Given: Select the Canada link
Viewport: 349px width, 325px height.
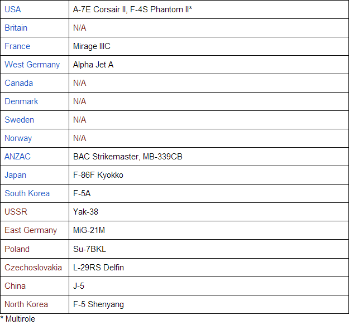Looking at the screenshot, I should [x=18, y=83].
